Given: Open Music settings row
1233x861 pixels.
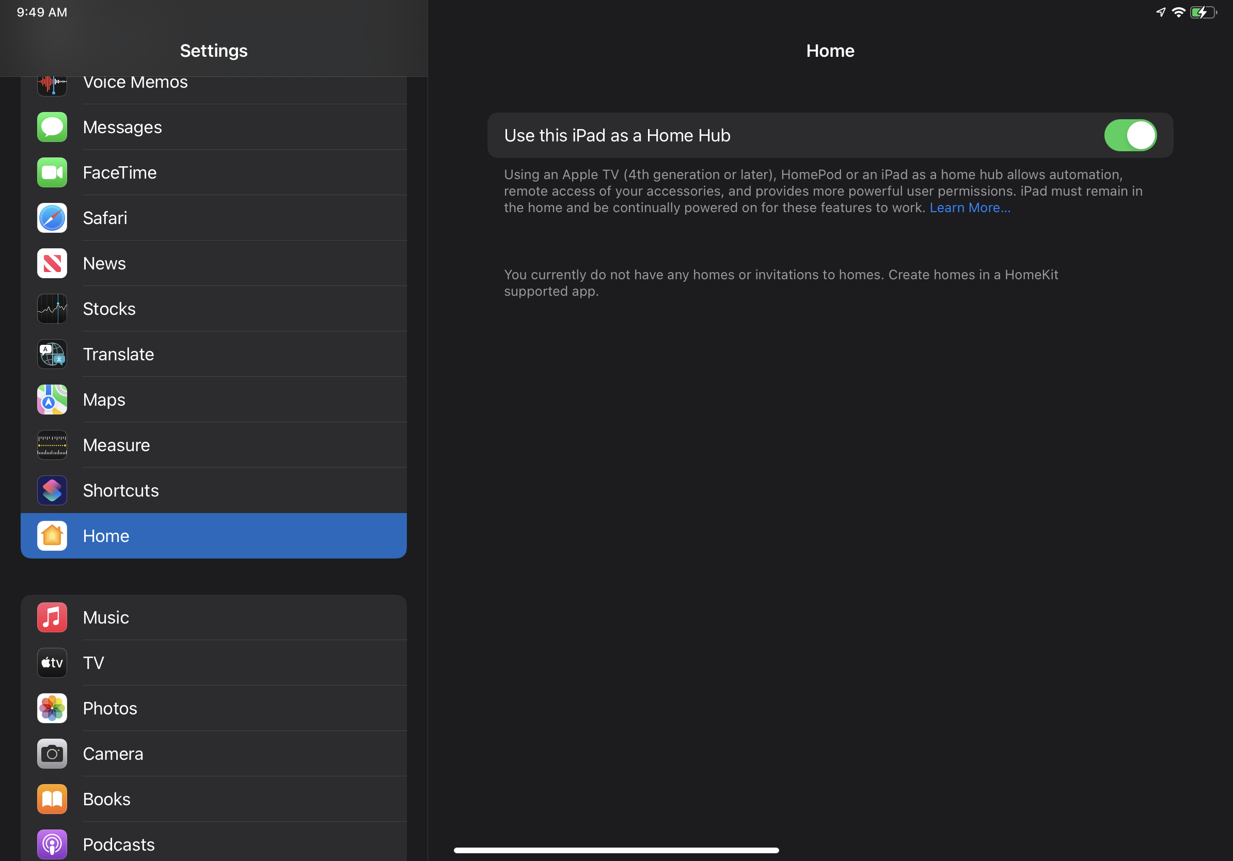Looking at the screenshot, I should pos(214,617).
